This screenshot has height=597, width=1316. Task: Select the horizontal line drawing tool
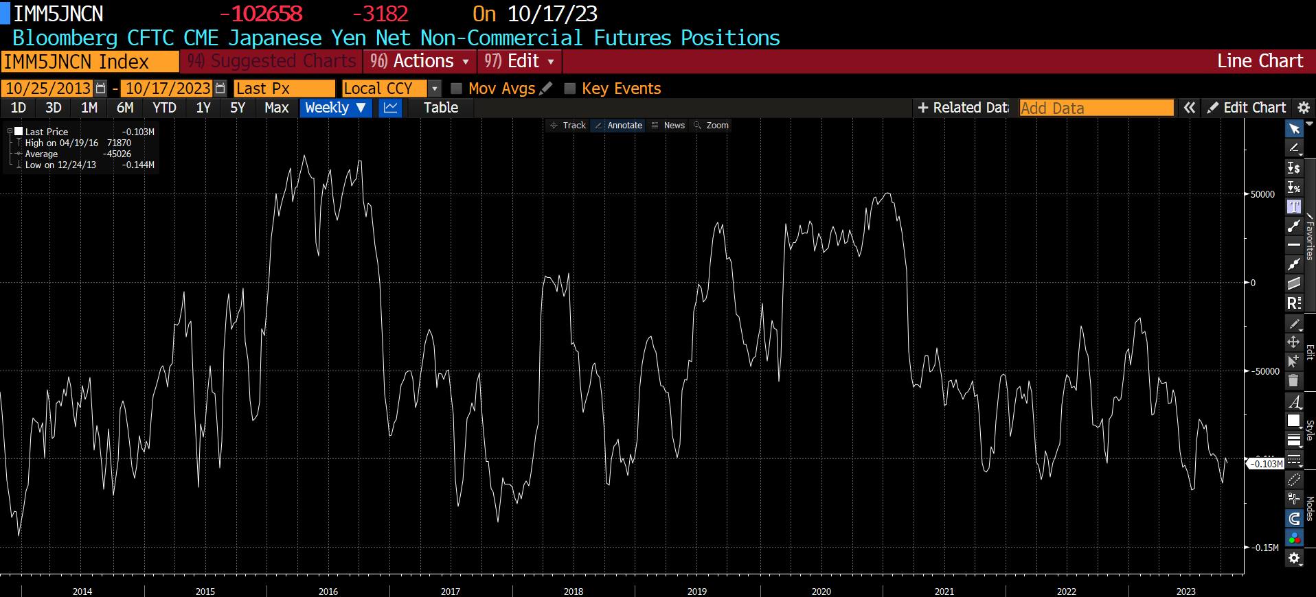[x=1294, y=245]
